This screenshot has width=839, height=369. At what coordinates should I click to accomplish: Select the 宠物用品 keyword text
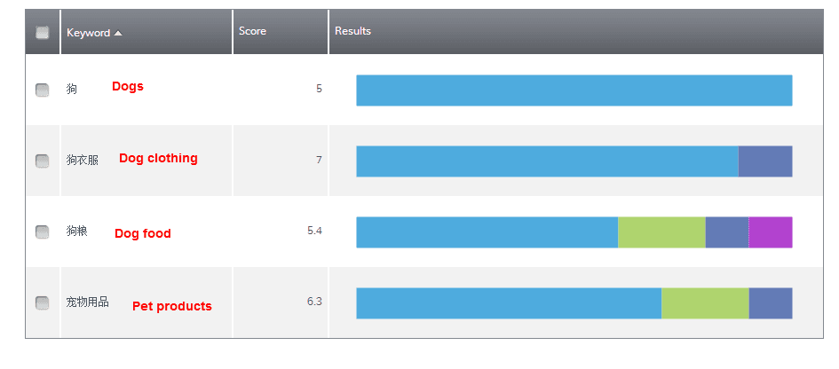pyautogui.click(x=87, y=302)
